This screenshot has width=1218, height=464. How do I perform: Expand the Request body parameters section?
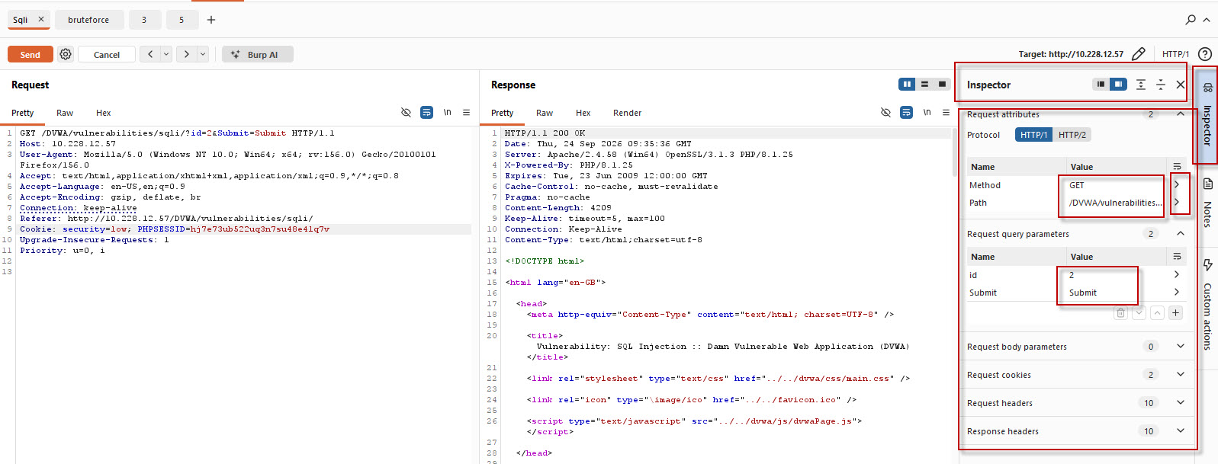coord(1181,347)
